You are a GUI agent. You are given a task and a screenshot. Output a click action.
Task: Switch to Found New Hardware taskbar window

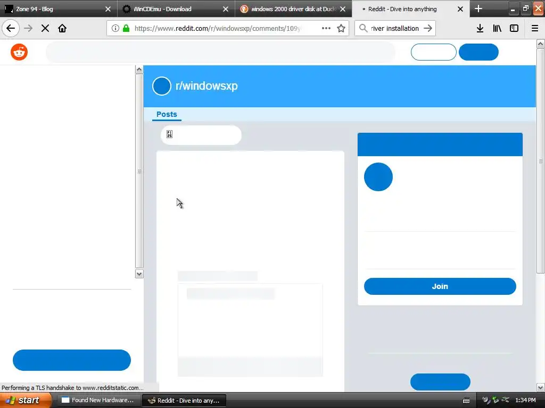[x=99, y=401]
